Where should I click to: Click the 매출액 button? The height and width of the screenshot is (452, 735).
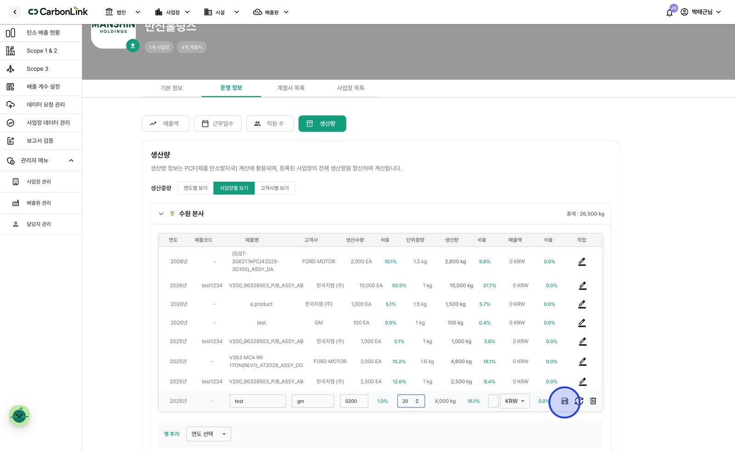tap(165, 123)
